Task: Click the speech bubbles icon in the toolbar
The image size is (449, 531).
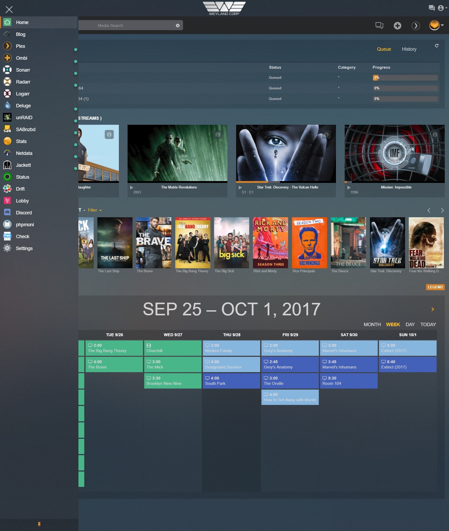Action: coord(379,26)
